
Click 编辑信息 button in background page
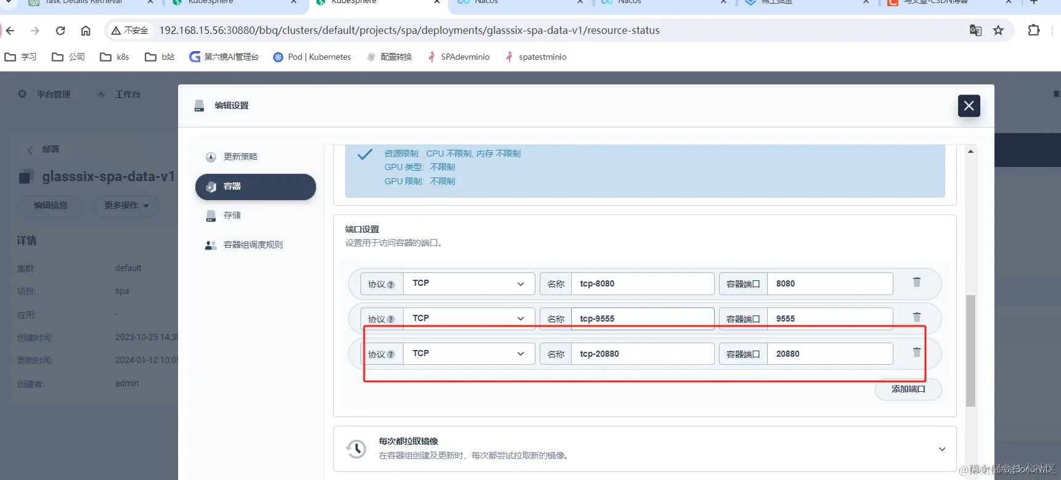coord(51,205)
